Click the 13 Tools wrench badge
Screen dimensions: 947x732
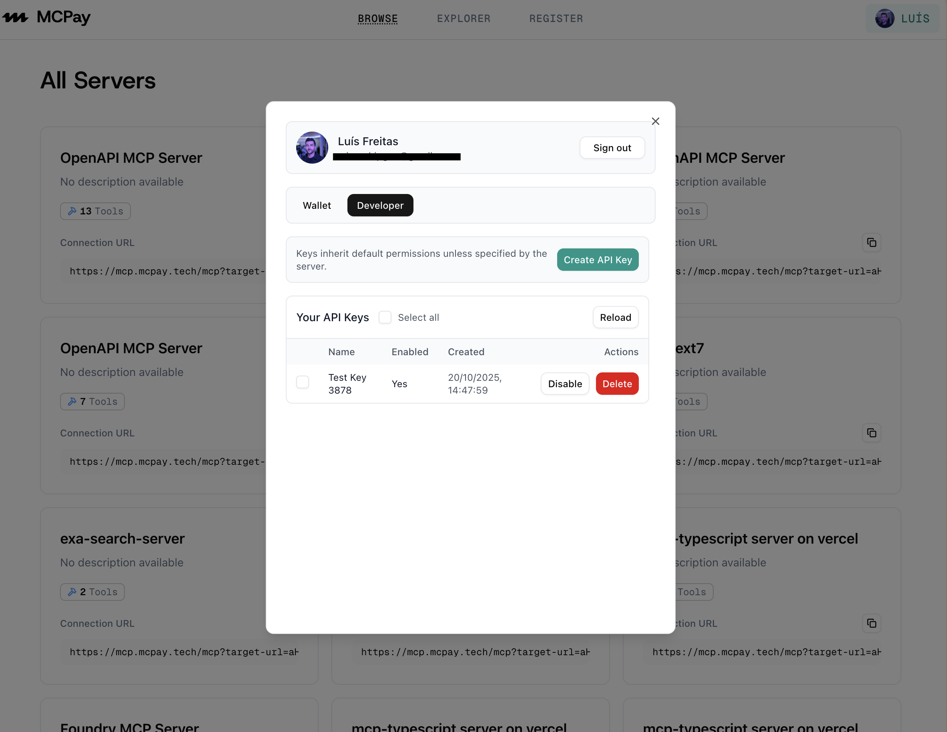95,211
